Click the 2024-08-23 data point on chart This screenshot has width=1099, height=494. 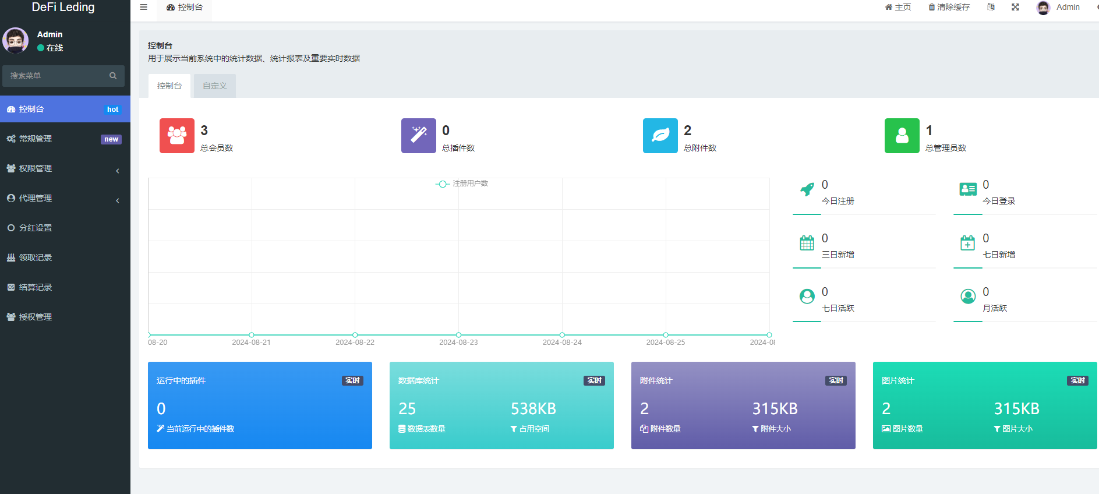coord(458,335)
